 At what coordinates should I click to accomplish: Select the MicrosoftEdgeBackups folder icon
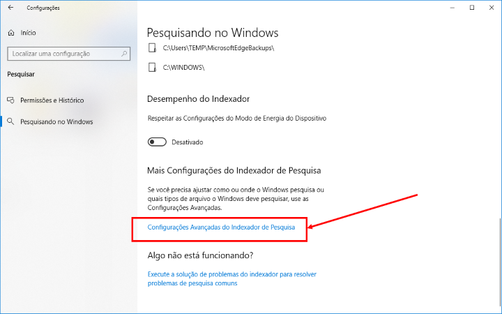coord(152,48)
